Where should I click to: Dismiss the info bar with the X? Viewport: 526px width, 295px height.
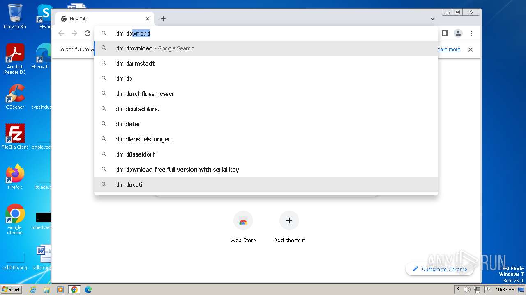471,50
